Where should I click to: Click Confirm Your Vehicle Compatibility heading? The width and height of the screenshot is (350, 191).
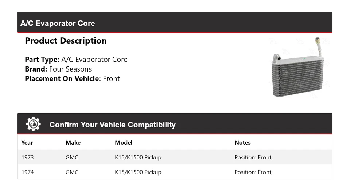point(112,125)
